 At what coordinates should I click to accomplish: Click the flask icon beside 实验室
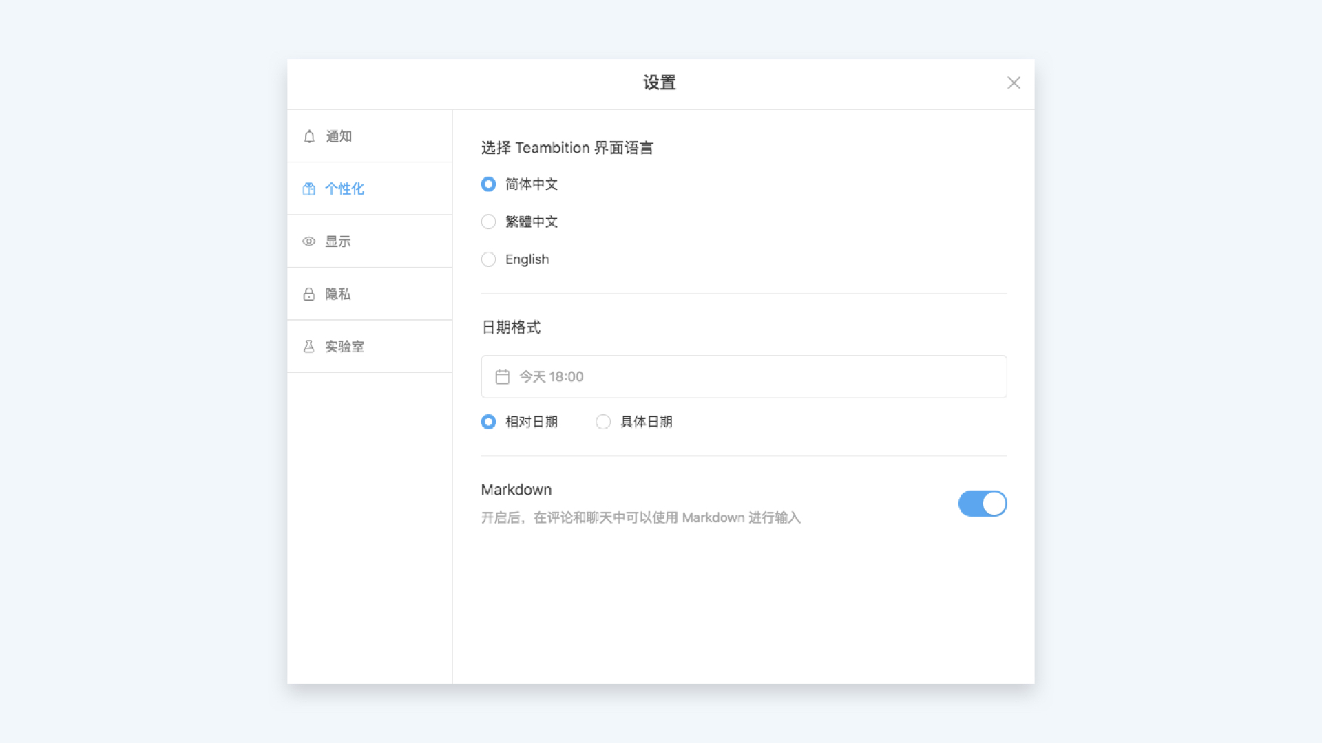tap(309, 347)
